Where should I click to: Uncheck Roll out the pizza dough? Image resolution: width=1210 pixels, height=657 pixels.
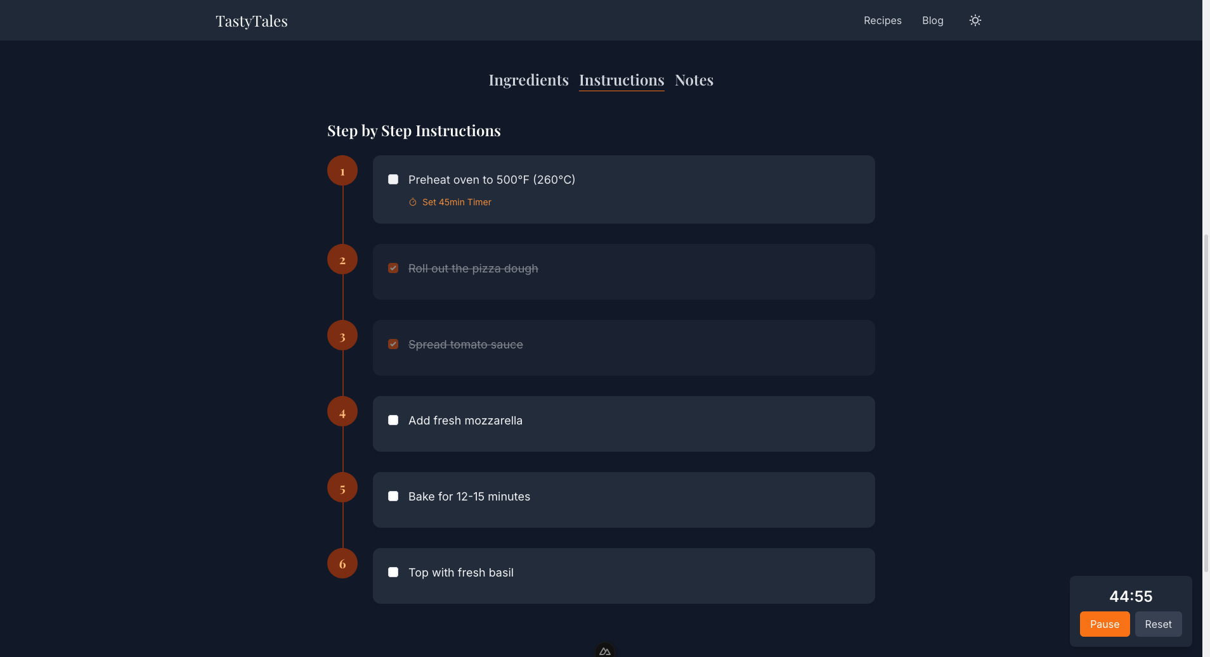393,268
